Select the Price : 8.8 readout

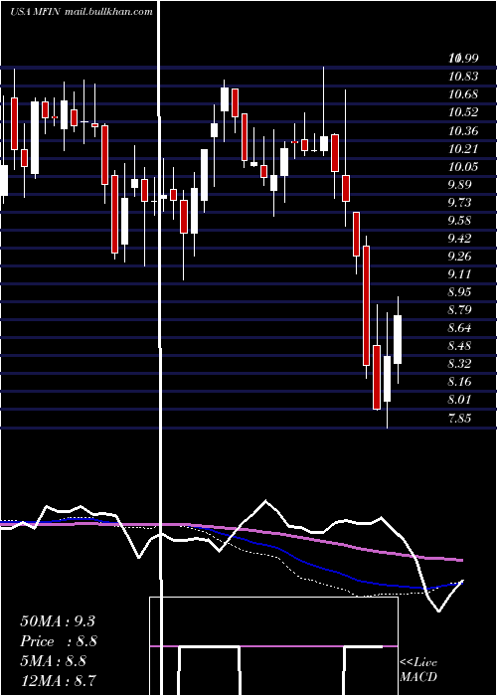(59, 641)
